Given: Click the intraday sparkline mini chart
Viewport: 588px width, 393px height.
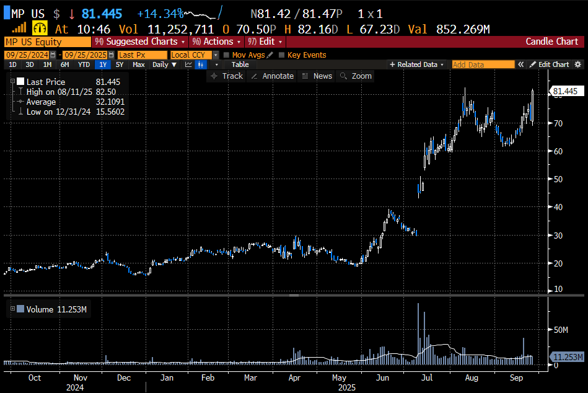Looking at the screenshot, I should pyautogui.click(x=204, y=14).
